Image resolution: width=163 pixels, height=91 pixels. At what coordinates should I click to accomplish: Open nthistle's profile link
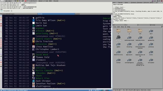(x=40, y=68)
